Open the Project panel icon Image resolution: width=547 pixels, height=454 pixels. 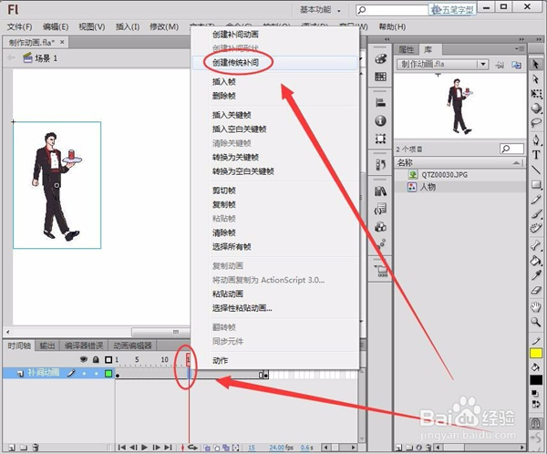tap(380, 271)
